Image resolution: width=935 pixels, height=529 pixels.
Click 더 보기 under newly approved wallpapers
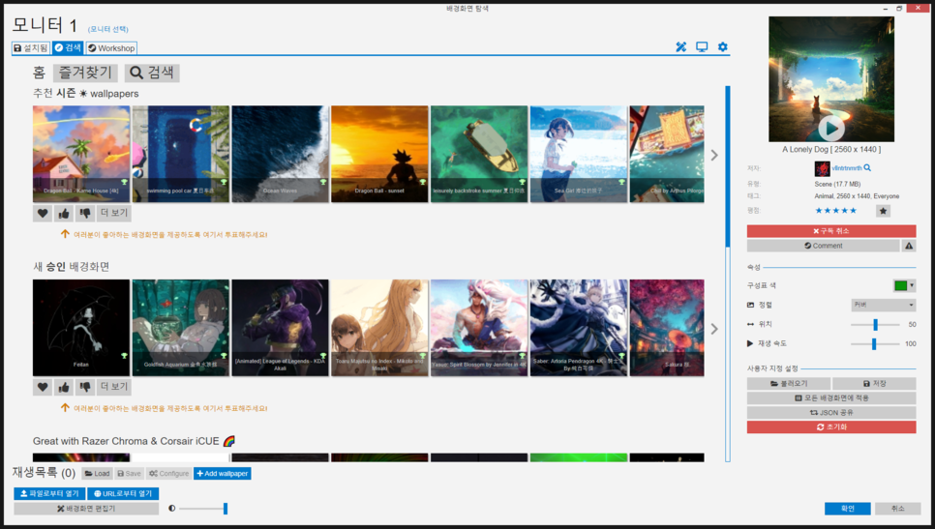pos(114,387)
